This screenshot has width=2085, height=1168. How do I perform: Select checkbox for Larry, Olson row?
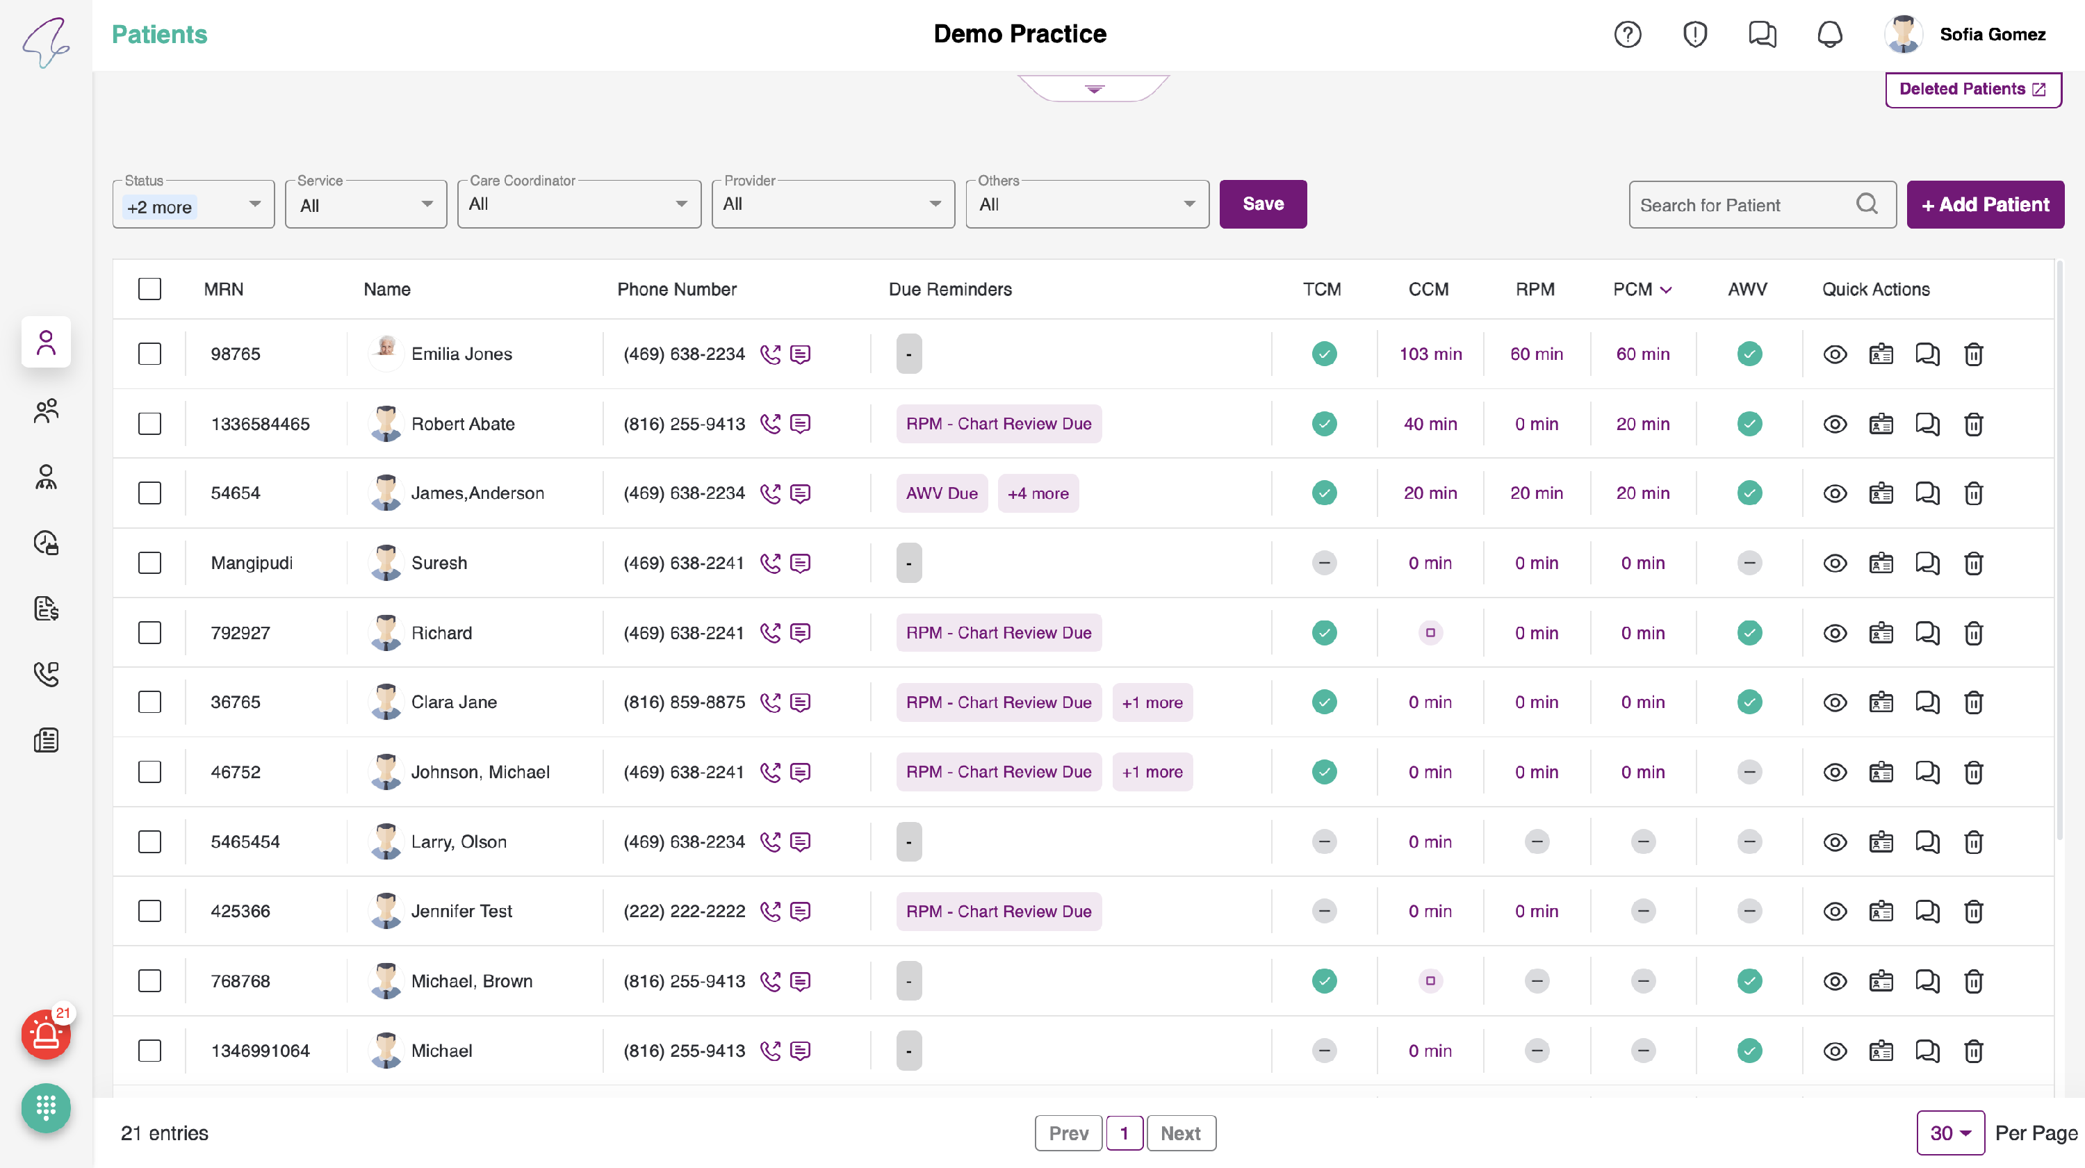(149, 841)
